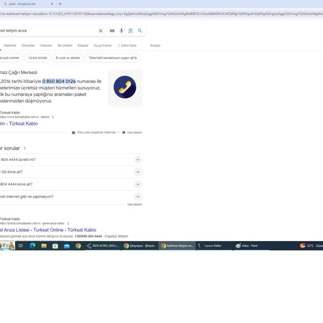This screenshot has height=323, width=323.
Task: Close the 'paint - Google'da Ara' tab
Action: [x=52, y=4]
